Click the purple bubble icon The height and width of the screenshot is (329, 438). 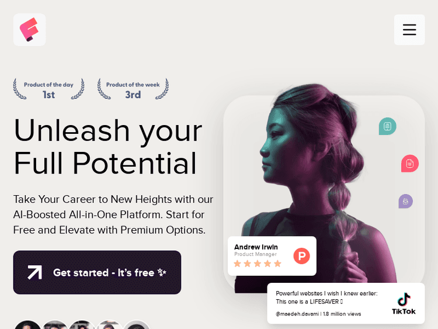(x=406, y=201)
